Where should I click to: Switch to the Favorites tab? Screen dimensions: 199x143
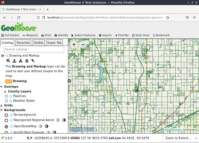click(23, 43)
